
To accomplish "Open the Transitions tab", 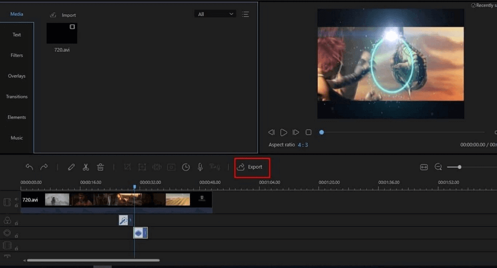I will (x=17, y=97).
